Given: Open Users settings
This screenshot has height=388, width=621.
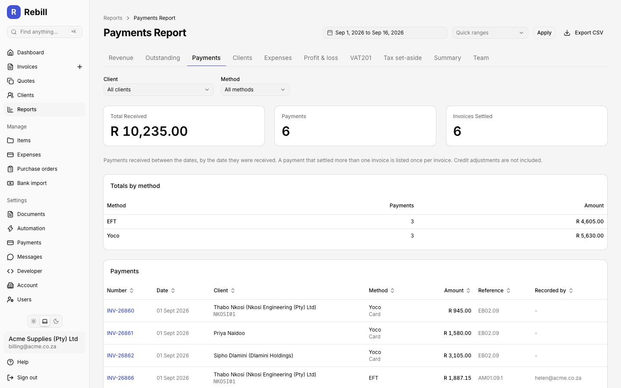Looking at the screenshot, I should point(44,300).
